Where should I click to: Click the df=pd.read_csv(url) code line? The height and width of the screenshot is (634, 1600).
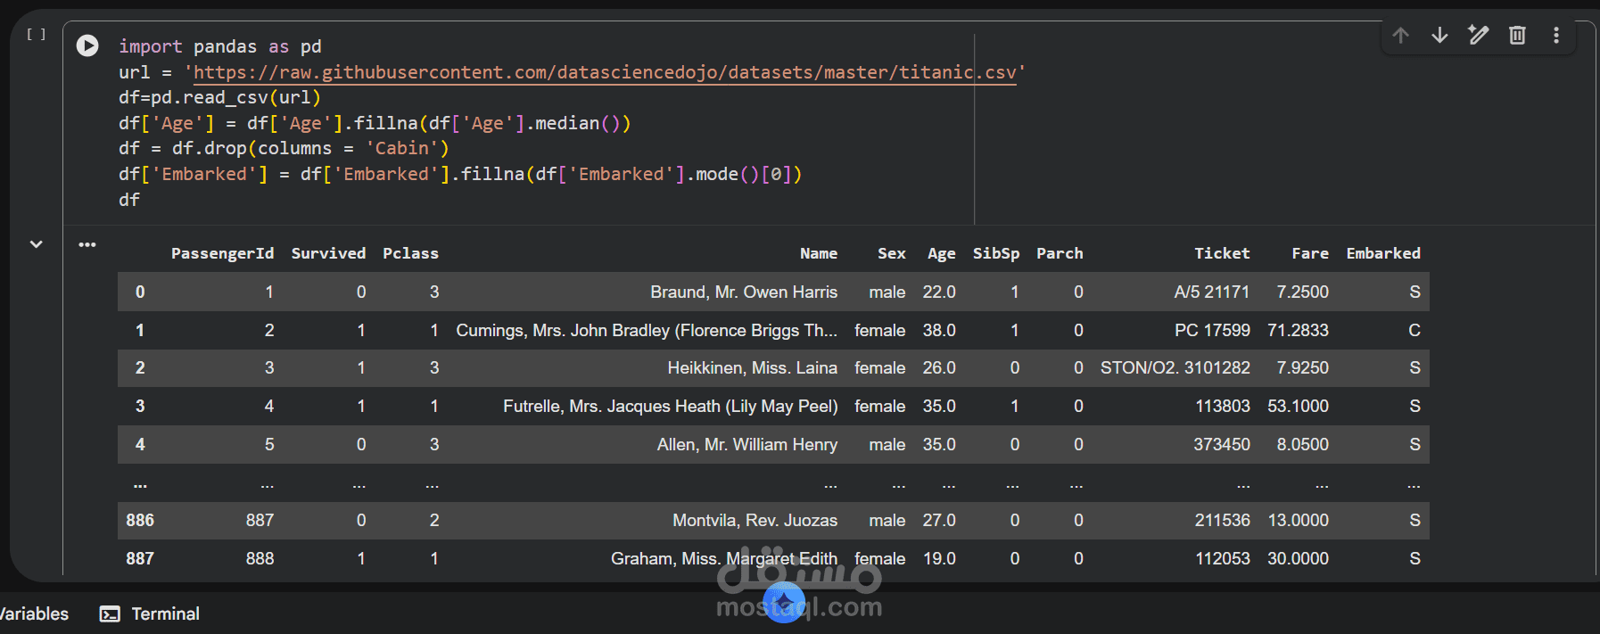tap(219, 97)
